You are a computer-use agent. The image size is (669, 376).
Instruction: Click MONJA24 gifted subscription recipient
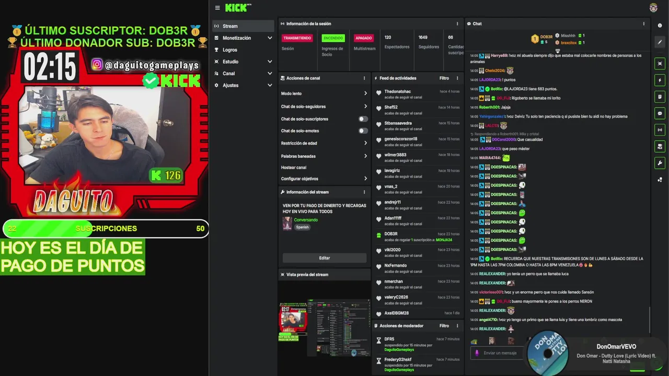coord(444,240)
